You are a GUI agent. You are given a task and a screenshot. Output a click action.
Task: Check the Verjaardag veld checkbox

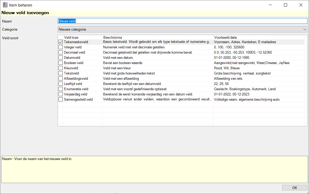pyautogui.click(x=61, y=94)
